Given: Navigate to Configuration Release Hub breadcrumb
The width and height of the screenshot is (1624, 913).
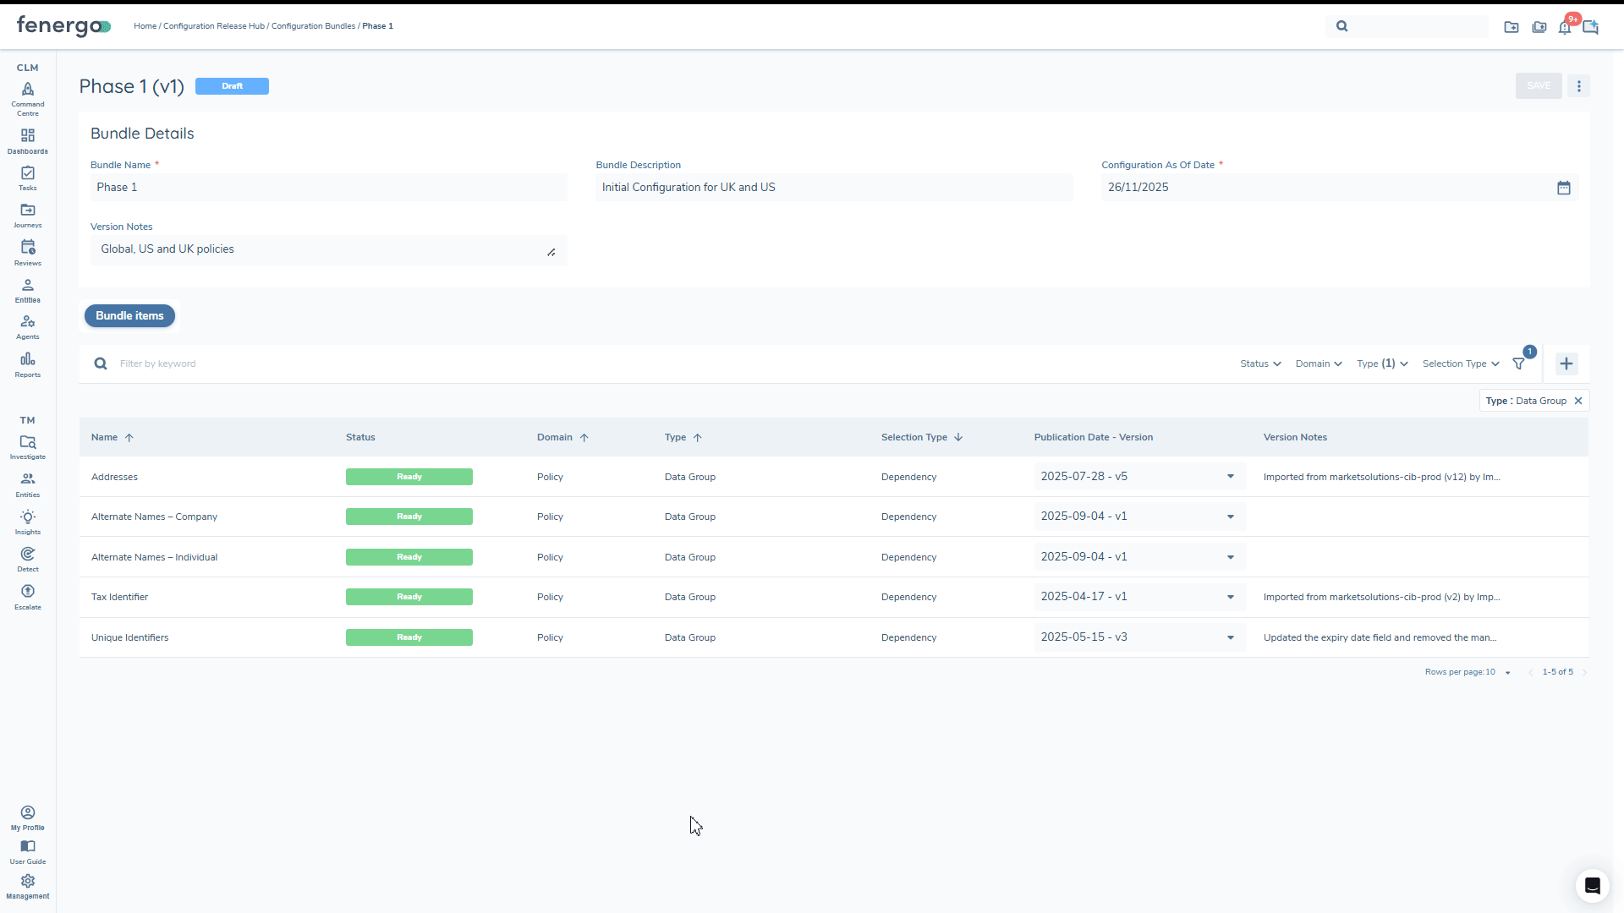Looking at the screenshot, I should tap(214, 26).
